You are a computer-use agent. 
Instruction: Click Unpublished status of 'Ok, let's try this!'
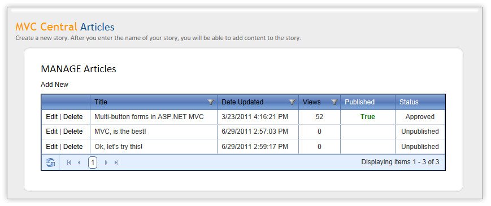click(420, 147)
